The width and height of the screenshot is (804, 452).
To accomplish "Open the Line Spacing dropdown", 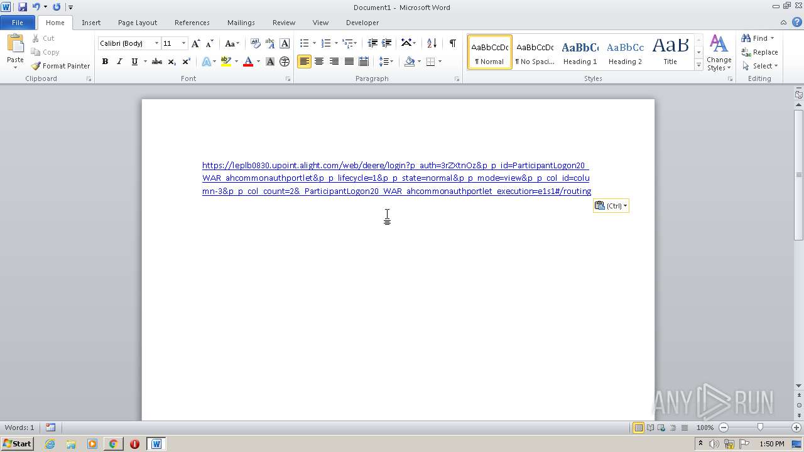I will 386,62.
